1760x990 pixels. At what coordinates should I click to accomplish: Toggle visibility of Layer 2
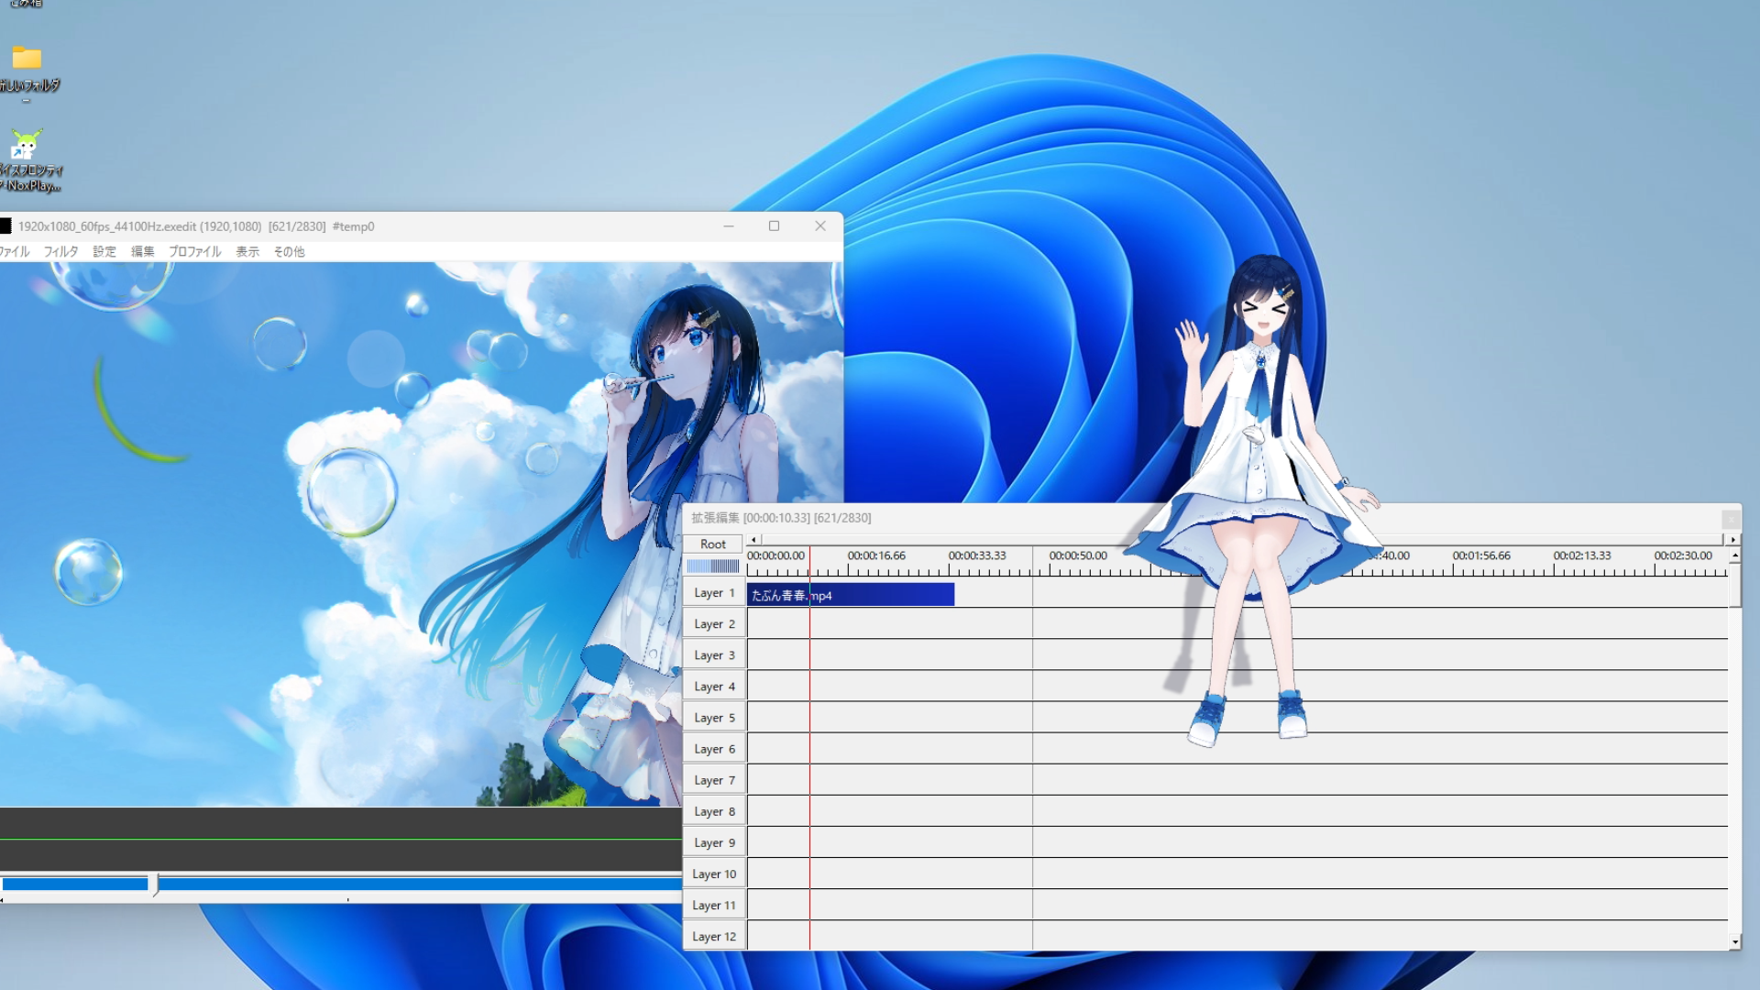[x=713, y=624]
